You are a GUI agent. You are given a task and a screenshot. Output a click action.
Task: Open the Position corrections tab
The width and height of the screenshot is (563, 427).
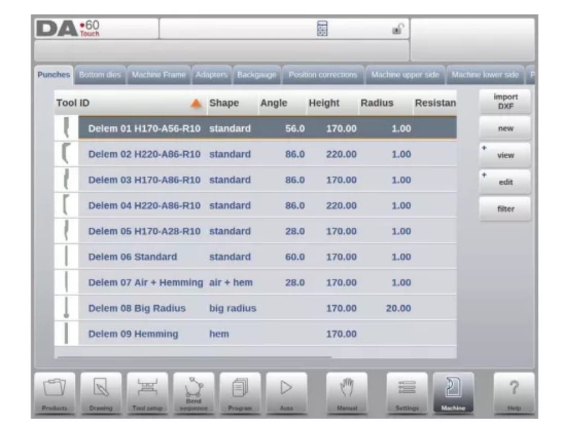click(323, 75)
